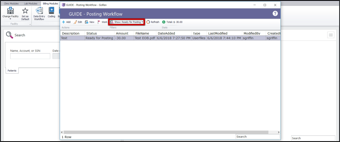Image resolution: width=340 pixels, height=142 pixels.
Task: Click the Total $ -30.00 stat
Action: (172, 22)
